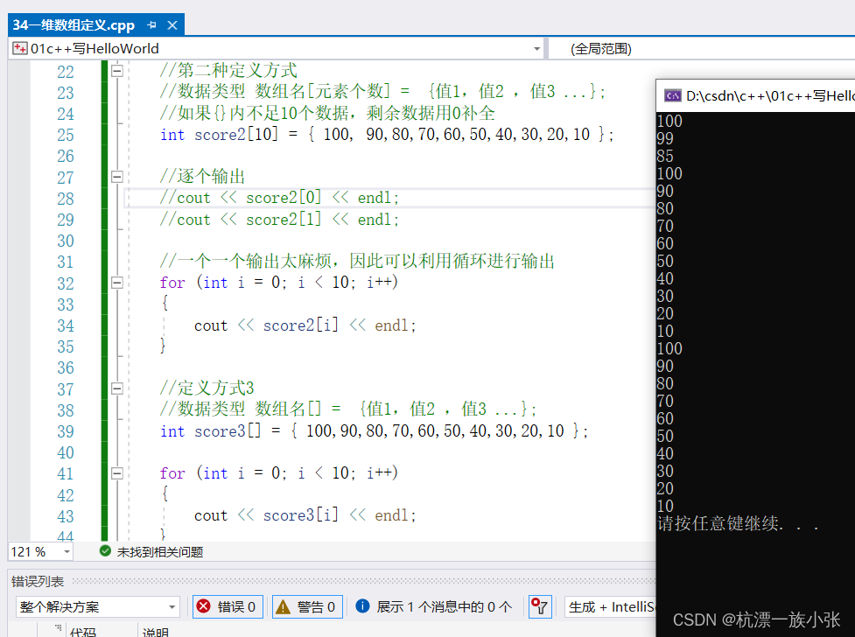This screenshot has height=637, width=855.
Task: Click the yellow warning triangle icon
Action: [283, 606]
